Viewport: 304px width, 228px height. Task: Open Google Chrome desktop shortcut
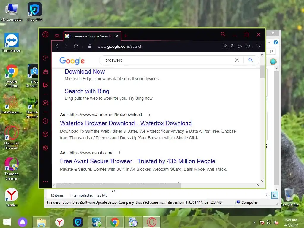12,76
